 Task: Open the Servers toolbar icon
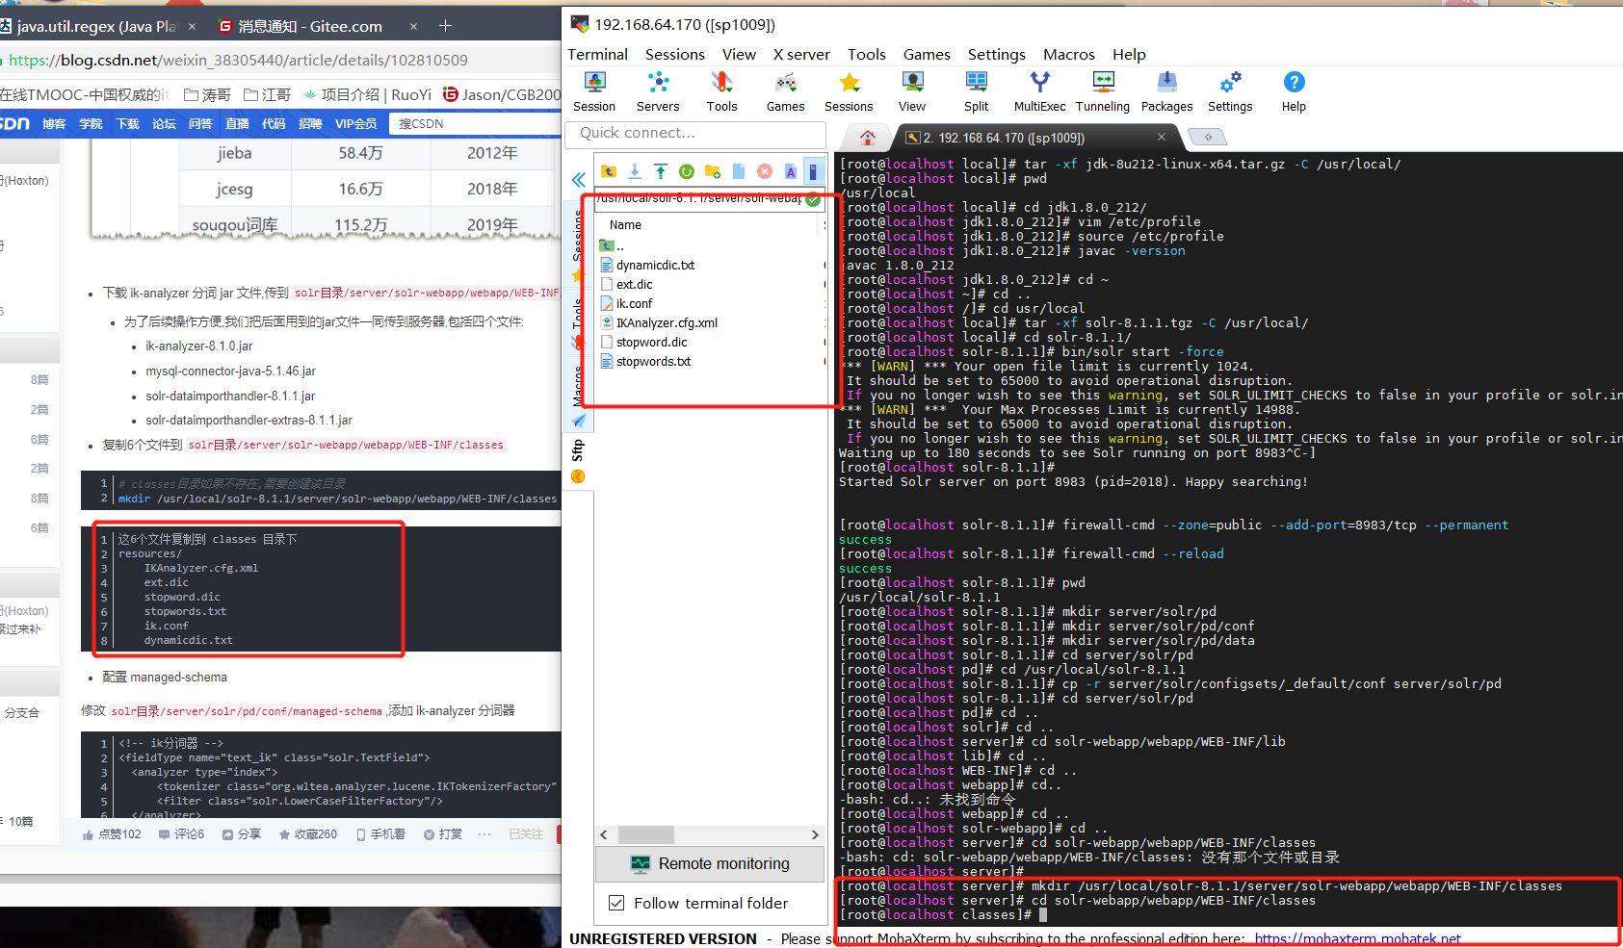(658, 92)
